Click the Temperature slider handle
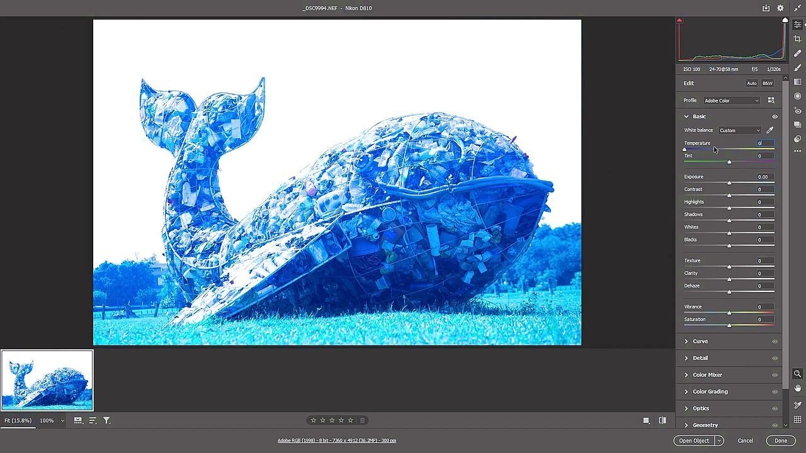Viewport: 806px width, 453px height. tap(685, 149)
